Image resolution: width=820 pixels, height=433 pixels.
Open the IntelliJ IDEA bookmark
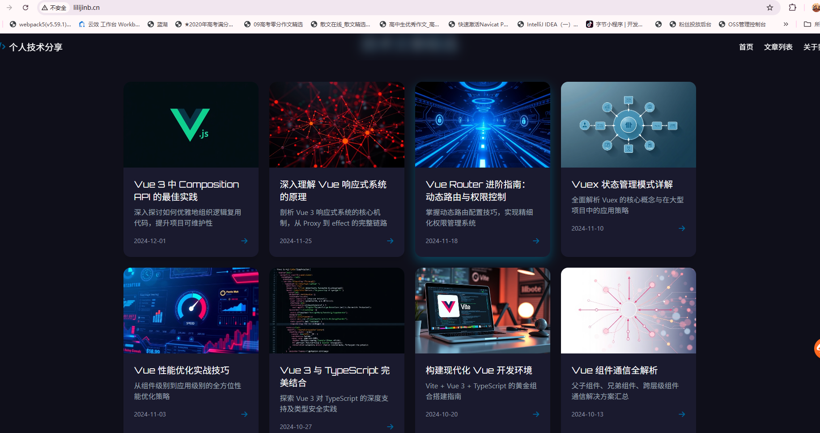tap(548, 24)
